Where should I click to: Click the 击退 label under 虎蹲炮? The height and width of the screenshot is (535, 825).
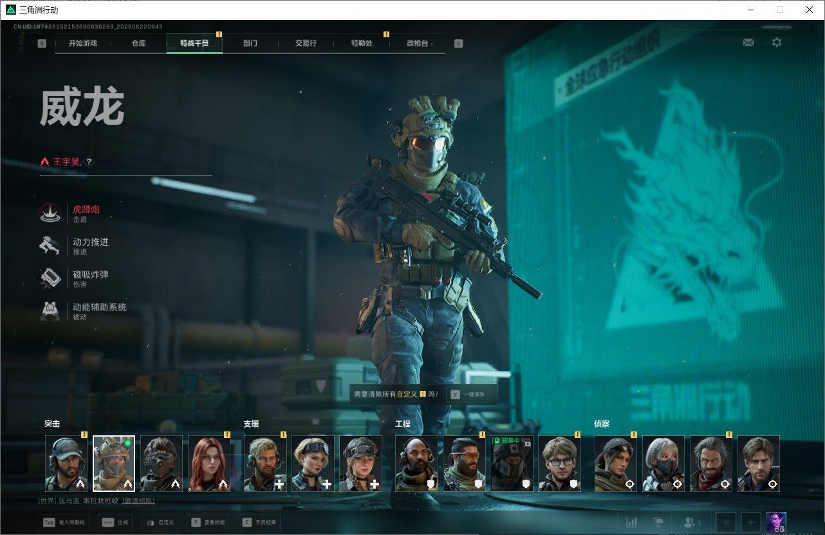[80, 220]
